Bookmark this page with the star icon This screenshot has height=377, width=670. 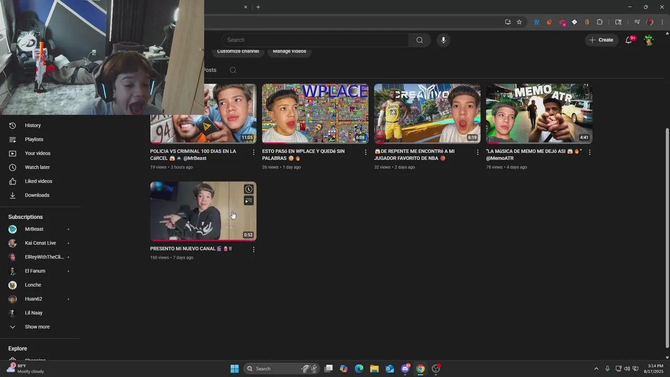tap(519, 22)
